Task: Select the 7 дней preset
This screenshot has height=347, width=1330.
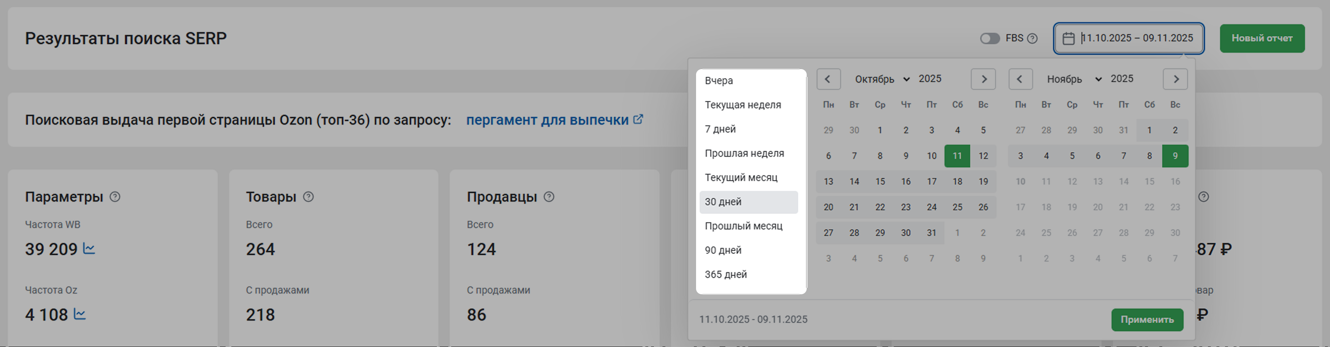Action: pos(720,129)
